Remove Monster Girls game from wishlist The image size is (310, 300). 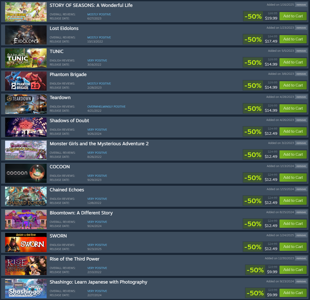[x=301, y=143]
